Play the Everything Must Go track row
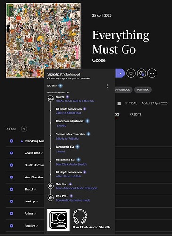This screenshot has height=236, width=172. click(x=11, y=141)
